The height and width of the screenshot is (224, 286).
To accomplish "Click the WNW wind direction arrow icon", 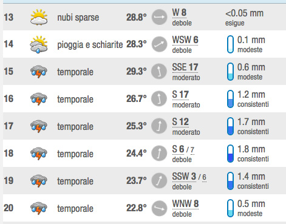I will click(x=159, y=208).
